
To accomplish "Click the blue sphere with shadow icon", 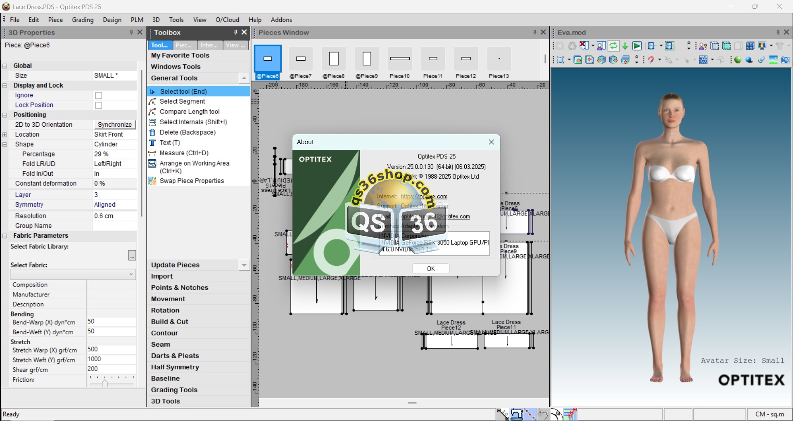I will pos(749,60).
